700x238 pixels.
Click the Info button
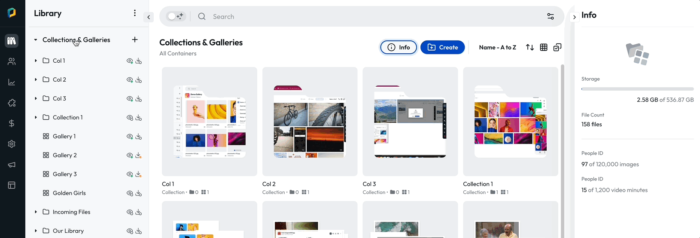[x=399, y=47]
